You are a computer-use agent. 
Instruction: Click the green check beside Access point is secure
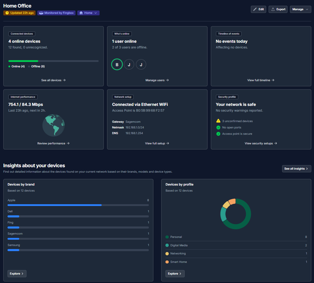coord(218,134)
